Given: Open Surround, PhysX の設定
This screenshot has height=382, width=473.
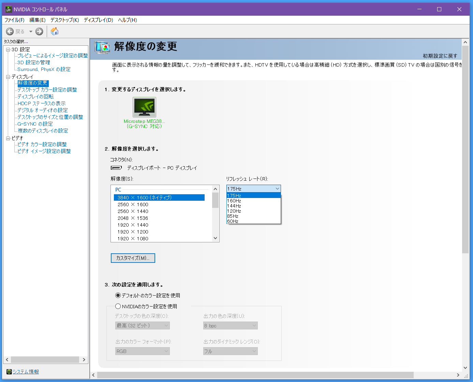Looking at the screenshot, I should [44, 69].
